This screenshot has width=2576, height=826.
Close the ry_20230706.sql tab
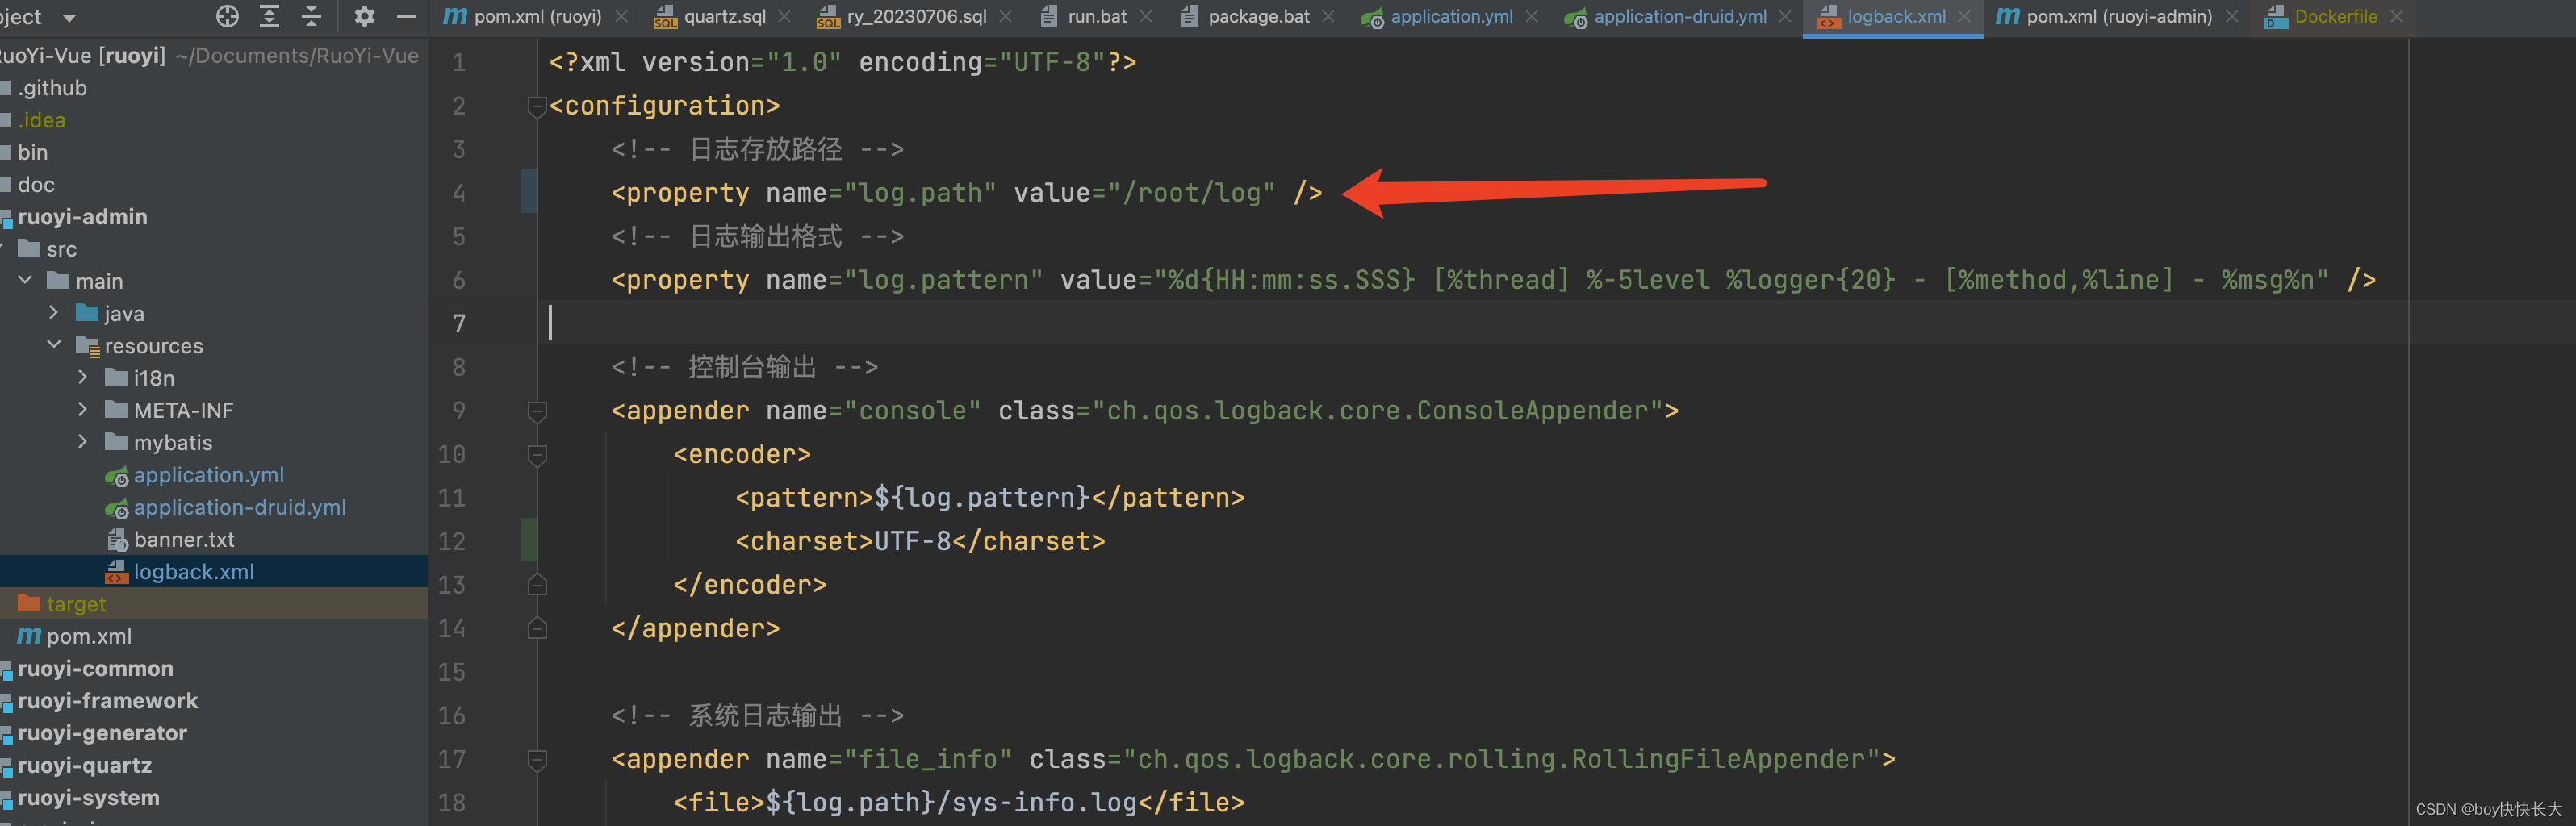click(x=1005, y=17)
